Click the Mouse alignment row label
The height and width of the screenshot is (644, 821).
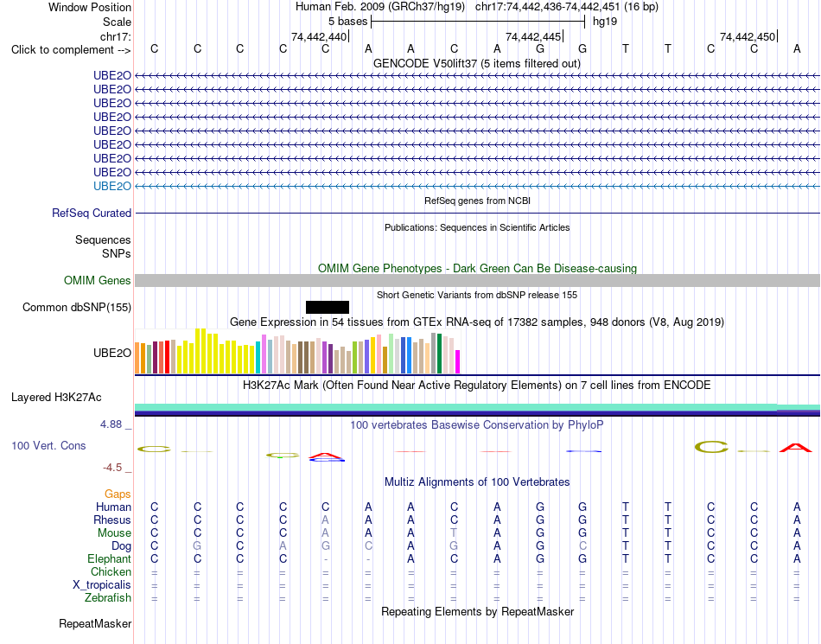point(114,533)
